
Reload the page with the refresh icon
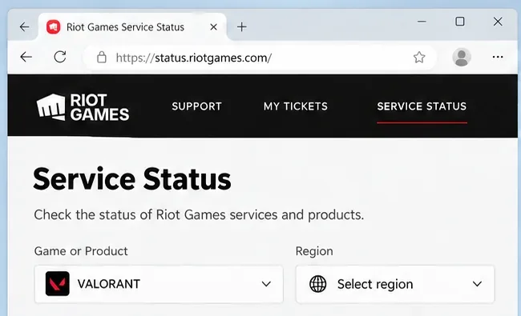pos(60,57)
